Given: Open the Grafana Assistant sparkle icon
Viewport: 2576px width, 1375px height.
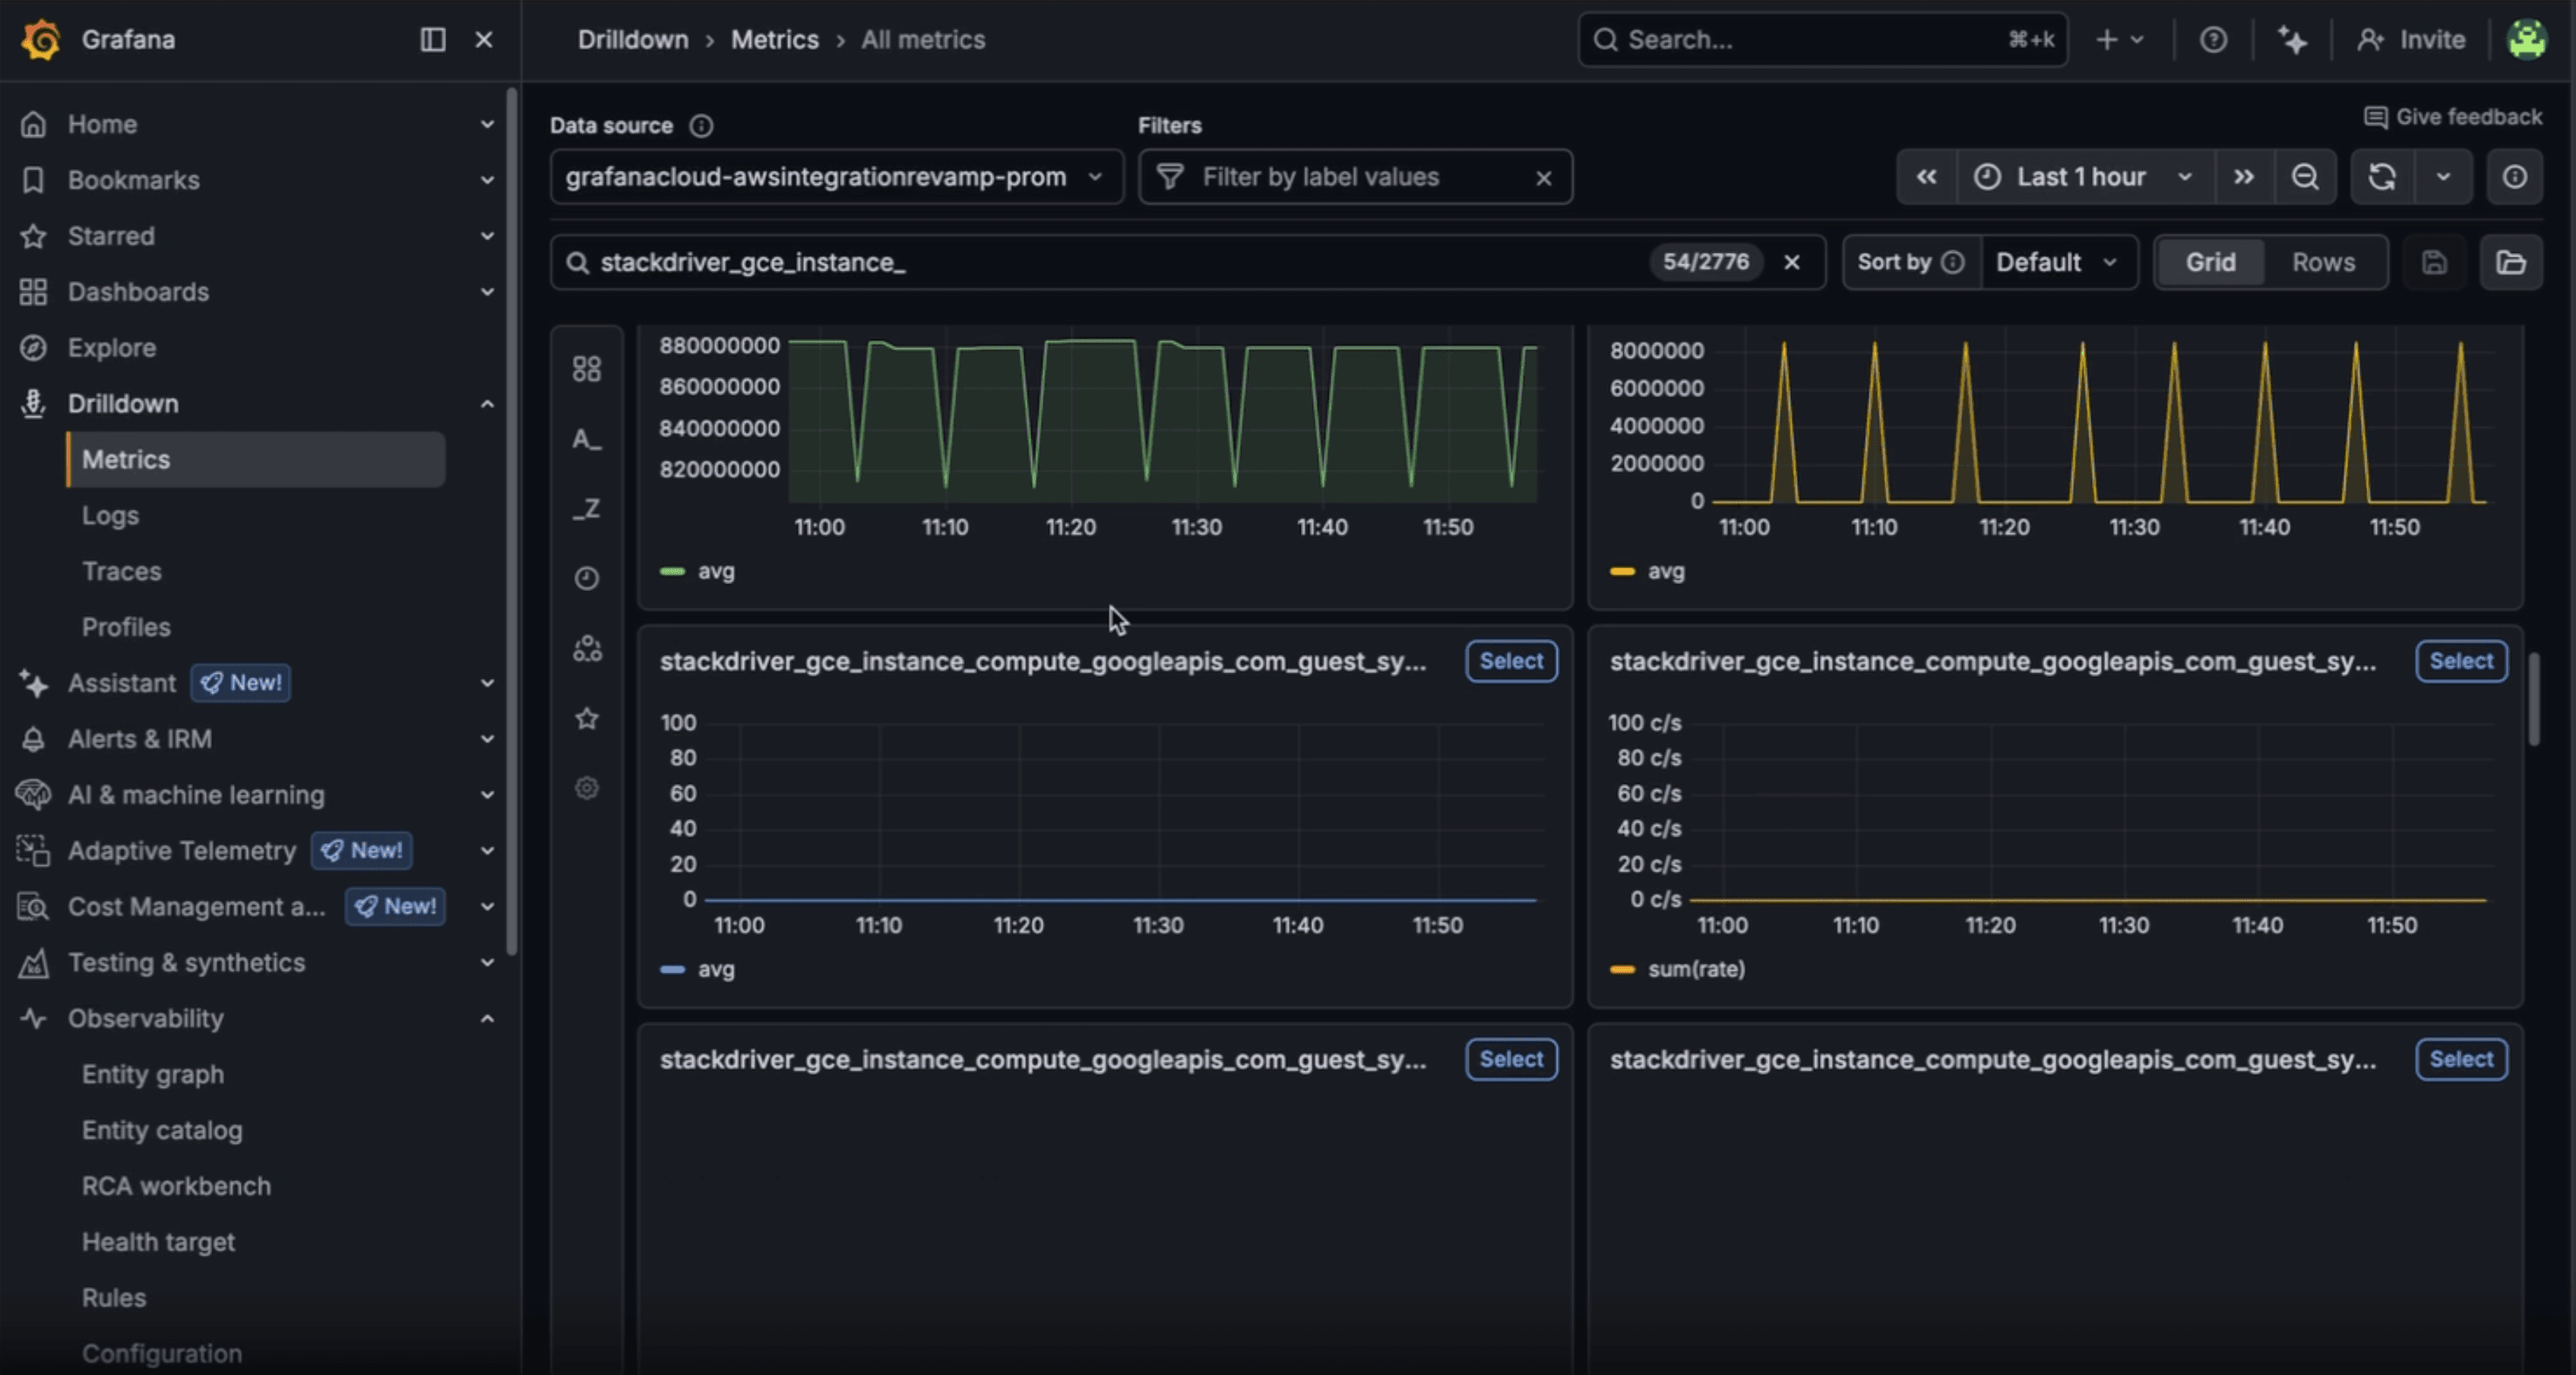Looking at the screenshot, I should pyautogui.click(x=2292, y=40).
